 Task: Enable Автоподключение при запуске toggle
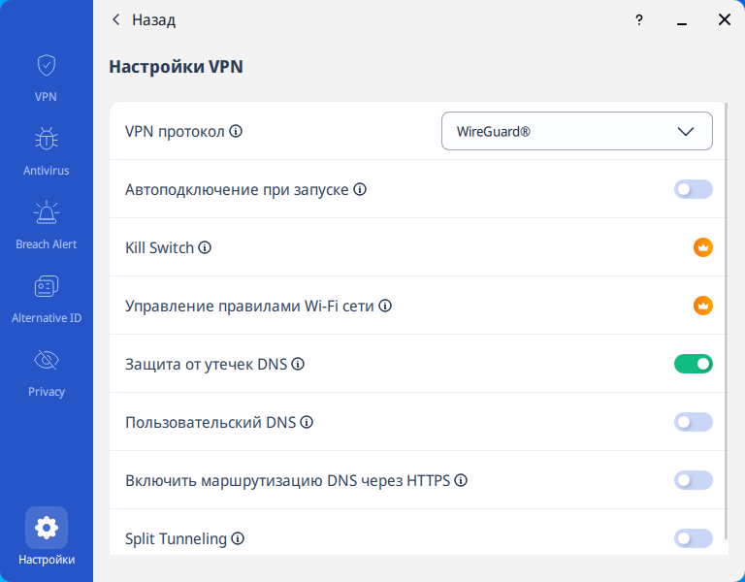(x=694, y=189)
